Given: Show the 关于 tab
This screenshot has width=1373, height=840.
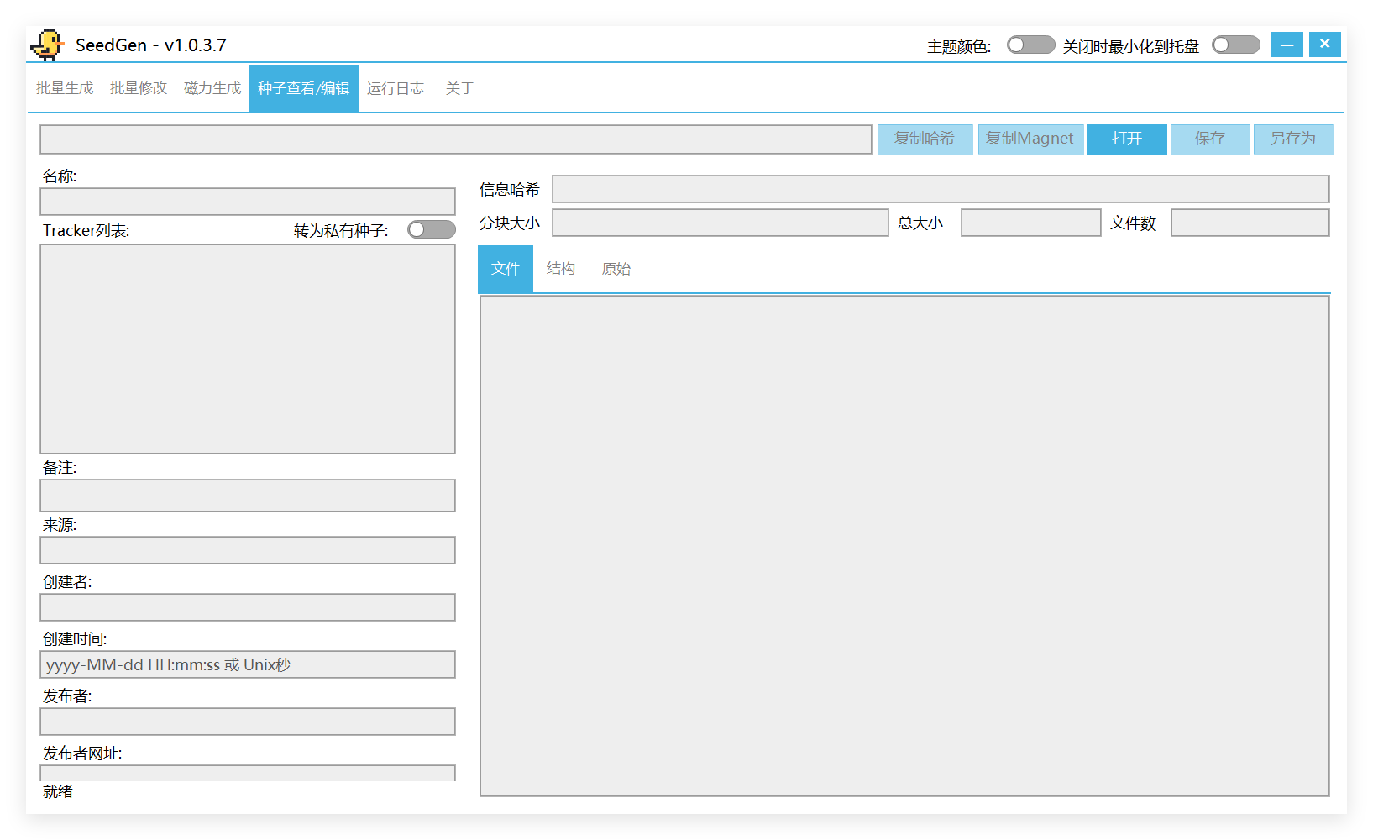Looking at the screenshot, I should point(459,88).
